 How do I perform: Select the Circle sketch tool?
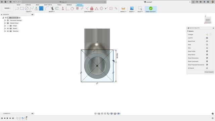pos(27,8)
